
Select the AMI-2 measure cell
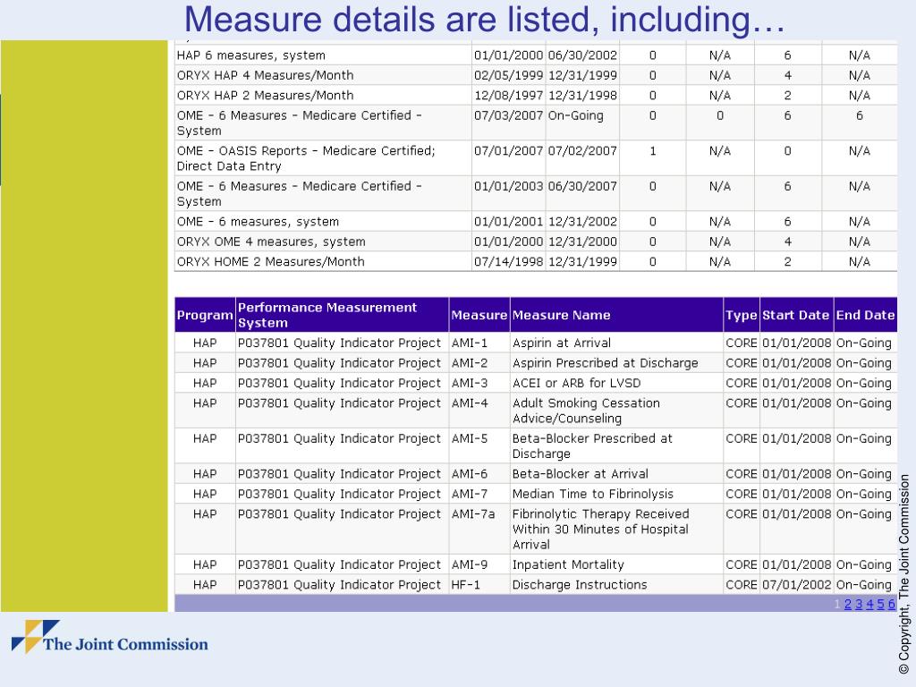click(479, 363)
